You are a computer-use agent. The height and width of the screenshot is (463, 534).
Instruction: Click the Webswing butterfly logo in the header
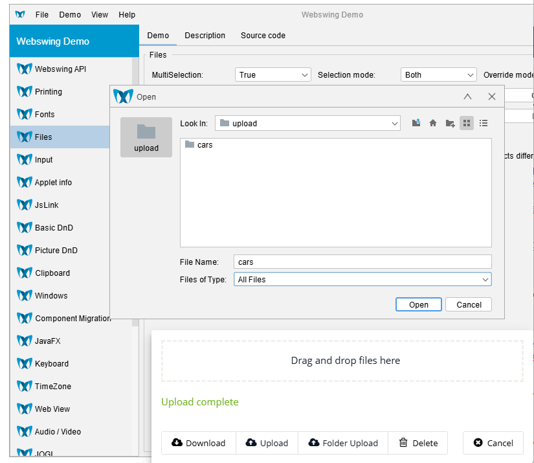[x=19, y=14]
